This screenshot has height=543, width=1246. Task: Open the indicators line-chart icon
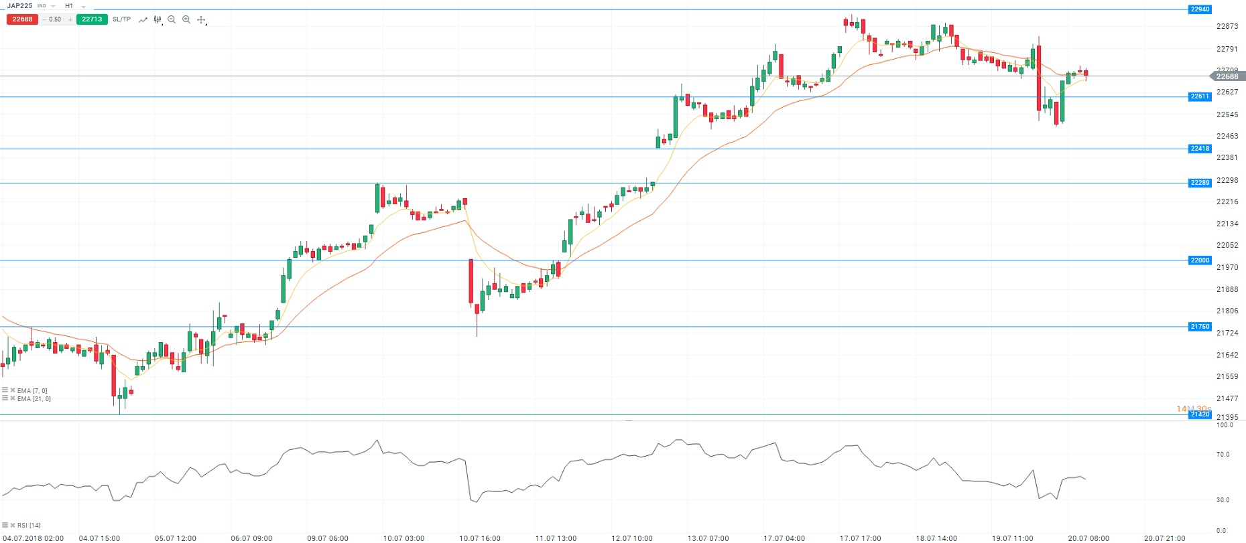pyautogui.click(x=143, y=20)
